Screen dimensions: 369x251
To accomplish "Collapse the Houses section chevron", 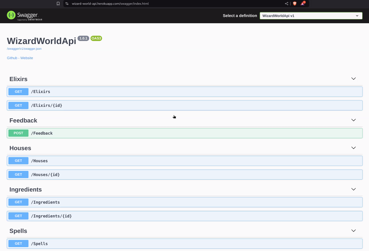I will tap(353, 148).
